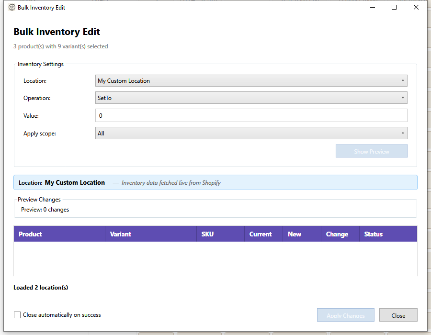Click the Product column header
The image size is (431, 335).
(30, 234)
